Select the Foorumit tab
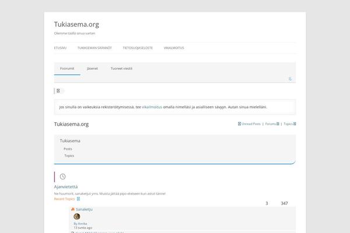The image size is (350, 233). (x=67, y=69)
